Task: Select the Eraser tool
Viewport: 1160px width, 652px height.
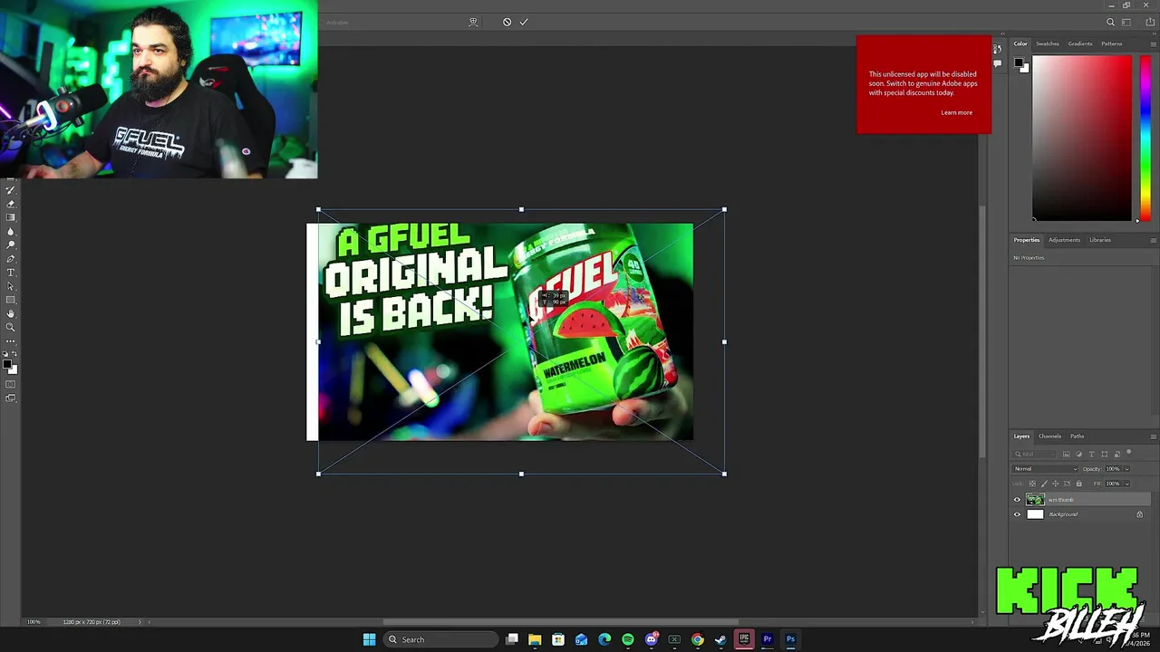Action: (11, 204)
